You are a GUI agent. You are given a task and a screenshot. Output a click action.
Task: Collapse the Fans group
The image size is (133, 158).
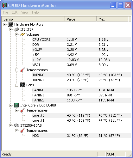(x=16, y=85)
